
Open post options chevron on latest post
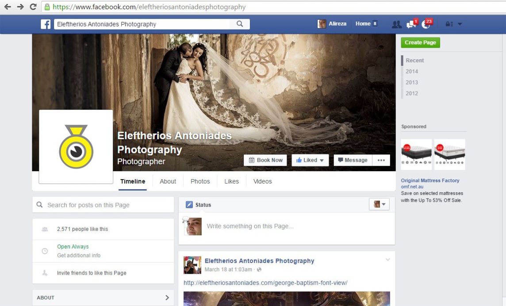point(388,260)
